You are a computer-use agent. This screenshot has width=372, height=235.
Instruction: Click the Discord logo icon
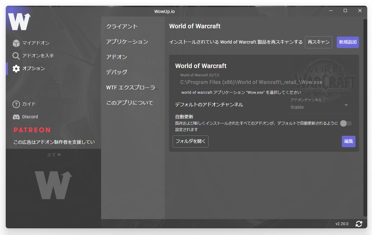tap(16, 117)
